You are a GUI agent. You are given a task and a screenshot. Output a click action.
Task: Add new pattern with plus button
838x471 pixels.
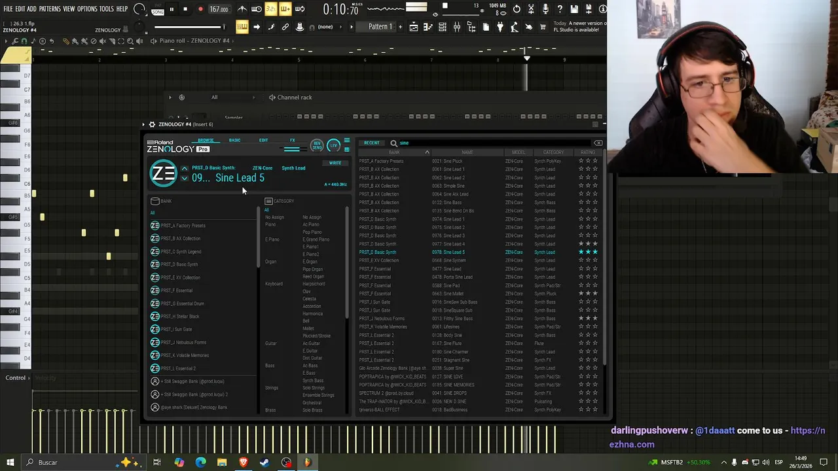coord(401,27)
